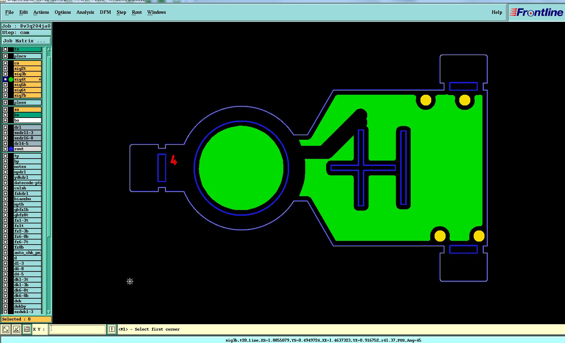Click the Job name field
Image resolution: width=565 pixels, height=343 pixels.
coord(26,26)
